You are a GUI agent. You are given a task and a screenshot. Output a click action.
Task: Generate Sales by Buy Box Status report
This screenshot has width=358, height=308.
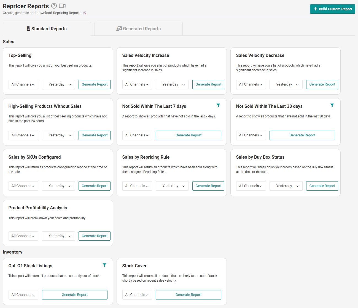point(322,186)
